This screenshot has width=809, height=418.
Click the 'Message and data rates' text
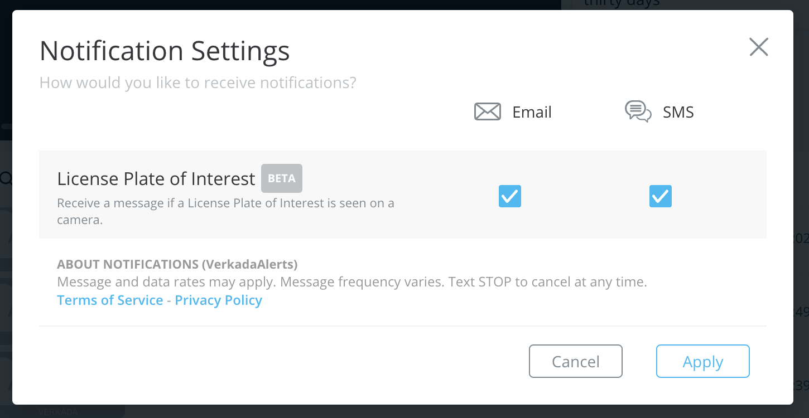pyautogui.click(x=351, y=282)
